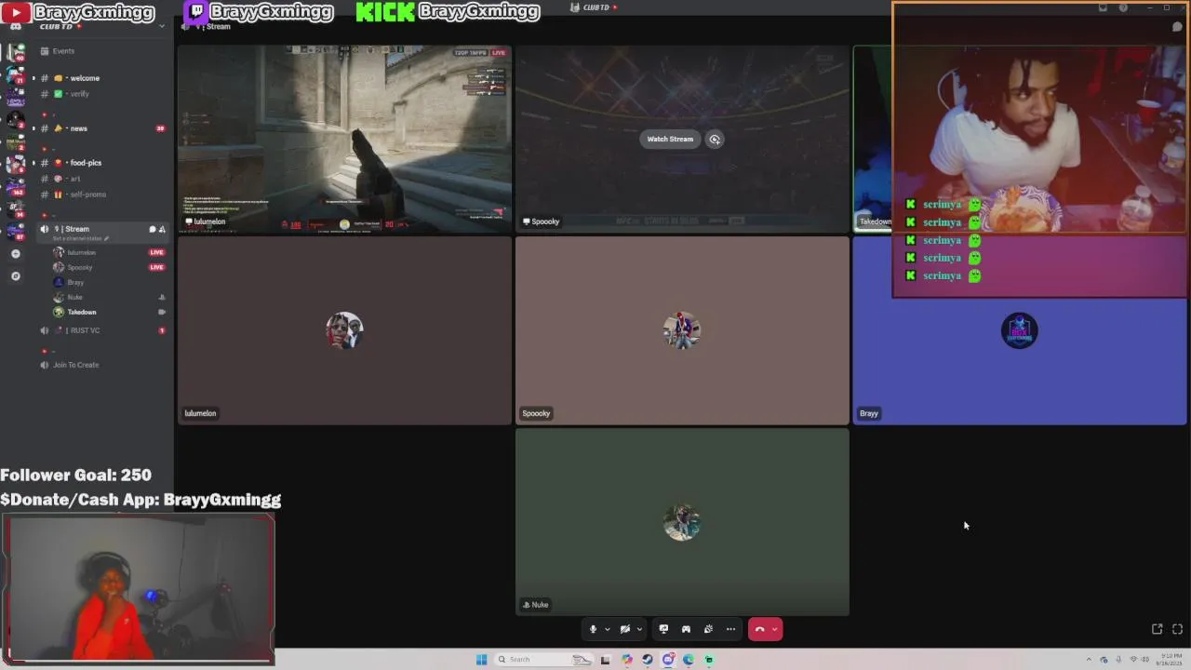Open the self-promo channel
Screen dimensions: 1191x670
(87, 194)
